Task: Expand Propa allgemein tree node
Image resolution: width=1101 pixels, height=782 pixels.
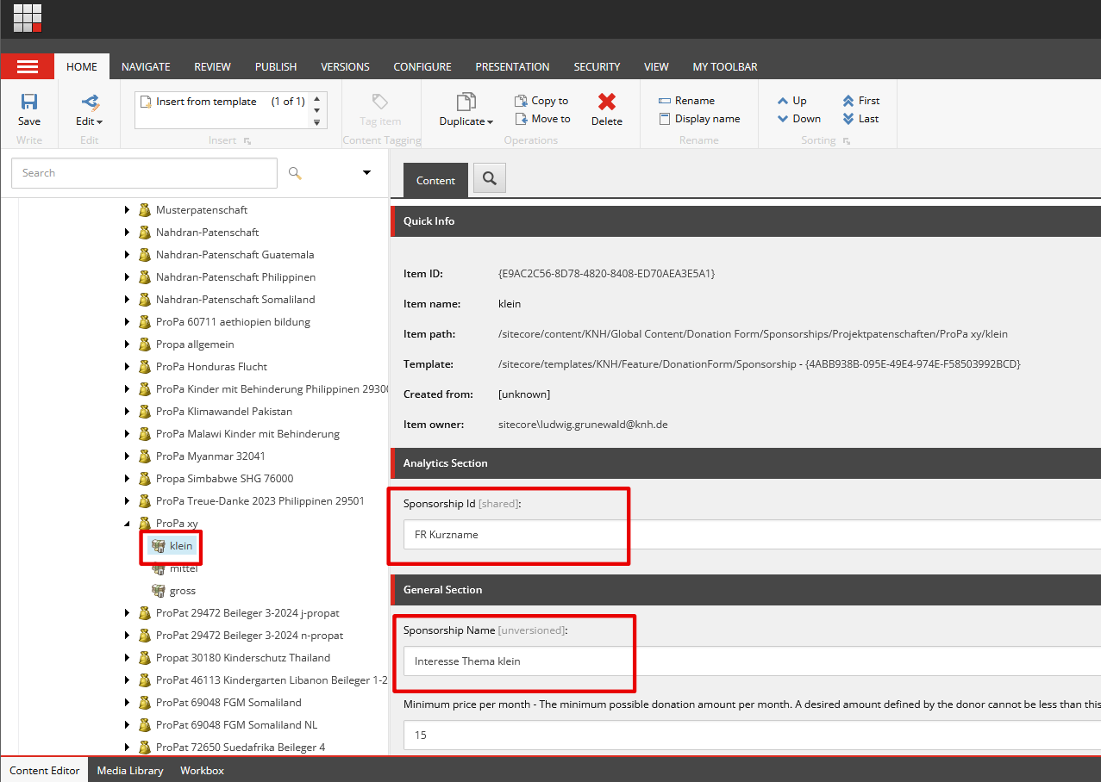Action: [127, 344]
